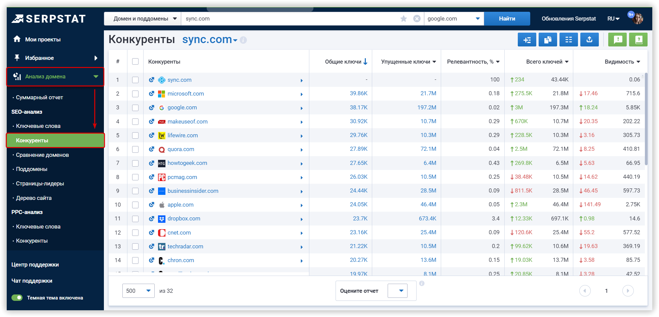
Task: Open the feedback speech-bubble icon
Action: tap(617, 39)
